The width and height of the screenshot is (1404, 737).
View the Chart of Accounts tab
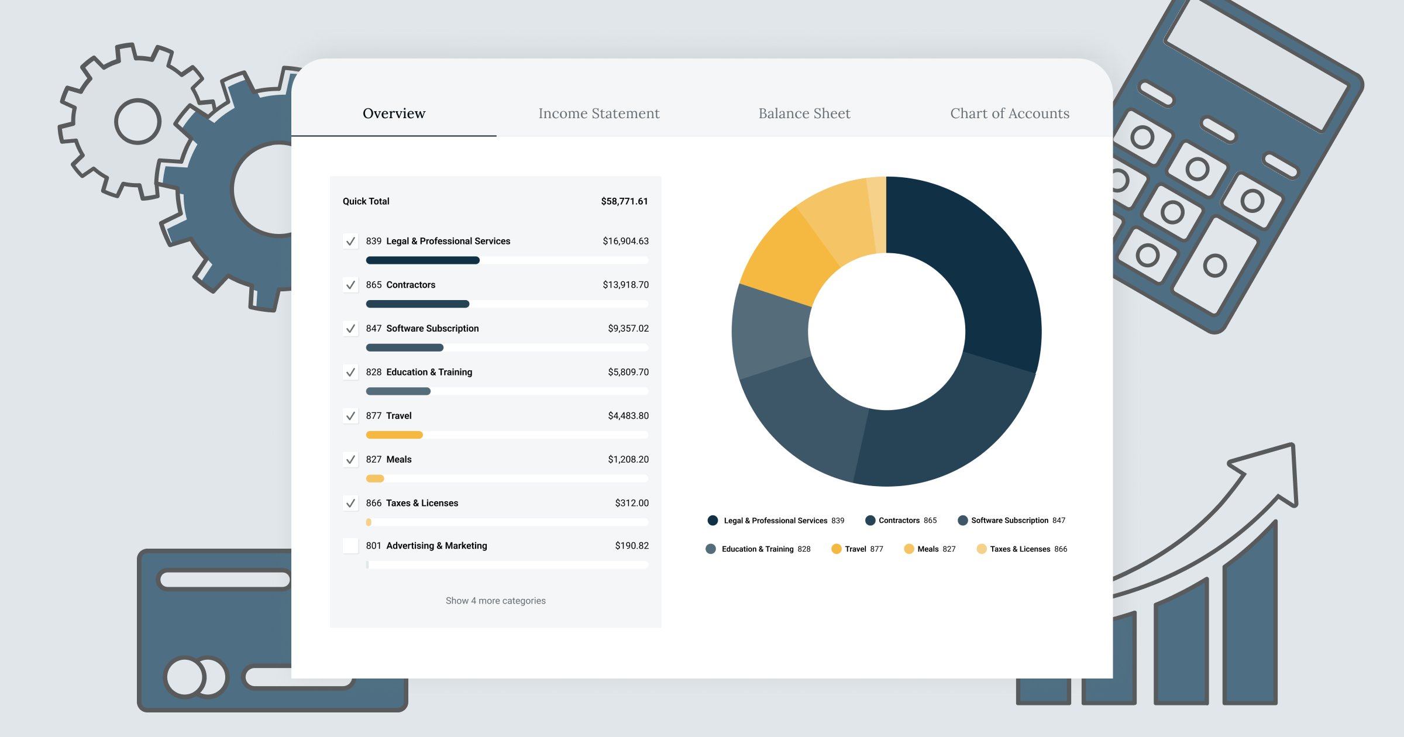click(x=1009, y=113)
